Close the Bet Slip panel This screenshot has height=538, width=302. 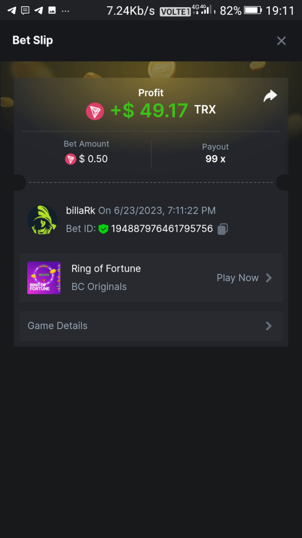coord(281,41)
